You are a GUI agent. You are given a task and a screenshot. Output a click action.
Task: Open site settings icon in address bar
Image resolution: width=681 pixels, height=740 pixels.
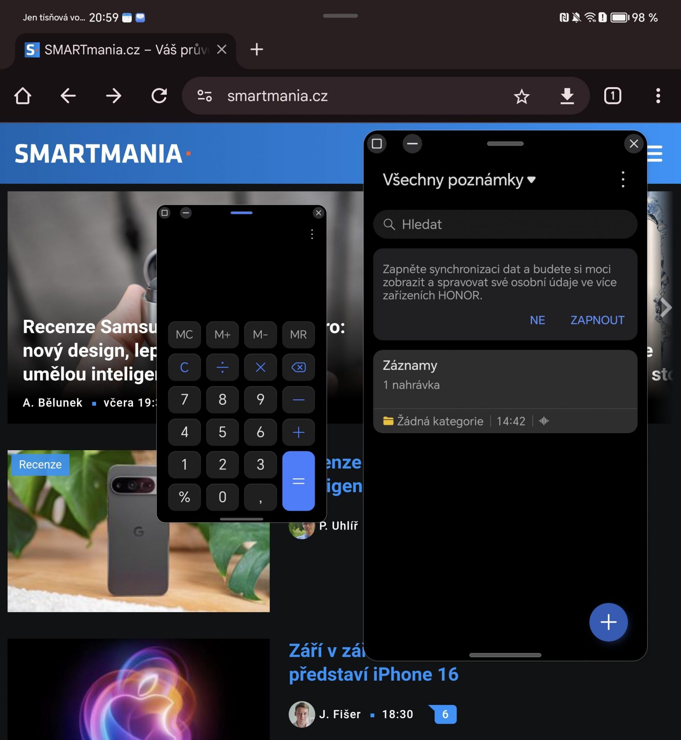click(204, 96)
